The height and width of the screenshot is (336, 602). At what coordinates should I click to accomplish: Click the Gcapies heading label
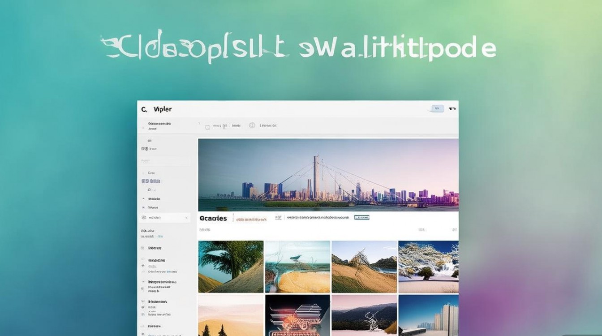click(x=213, y=219)
